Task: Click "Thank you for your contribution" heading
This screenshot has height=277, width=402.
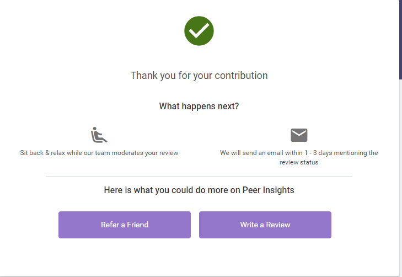Action: click(199, 76)
